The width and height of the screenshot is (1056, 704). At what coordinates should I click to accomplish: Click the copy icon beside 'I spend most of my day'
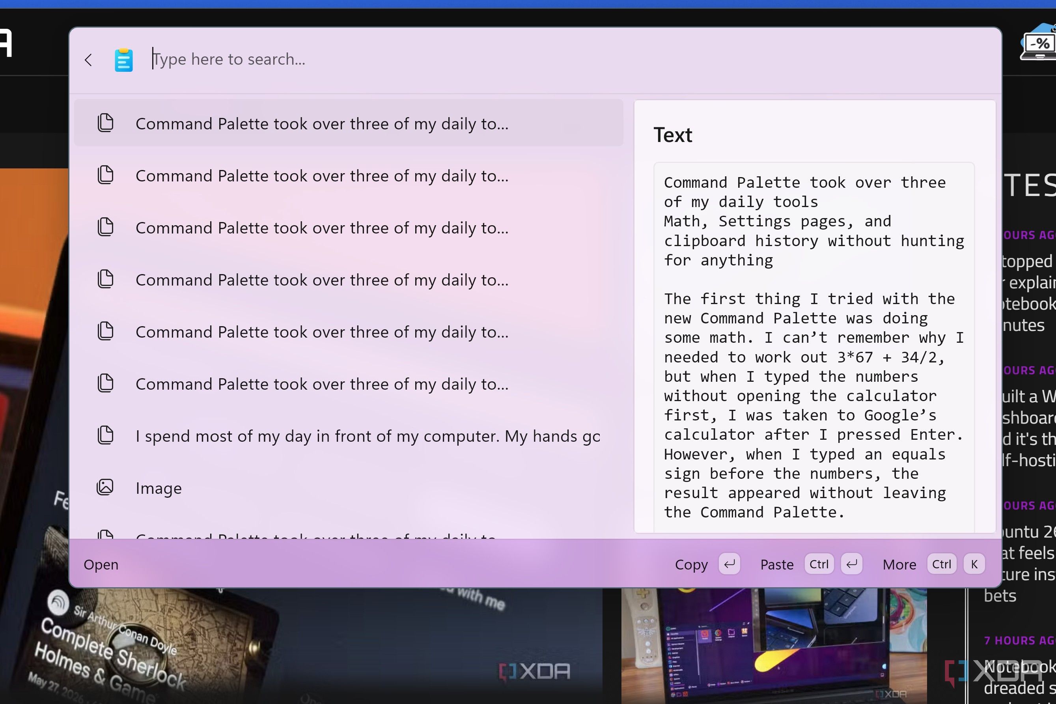point(105,435)
